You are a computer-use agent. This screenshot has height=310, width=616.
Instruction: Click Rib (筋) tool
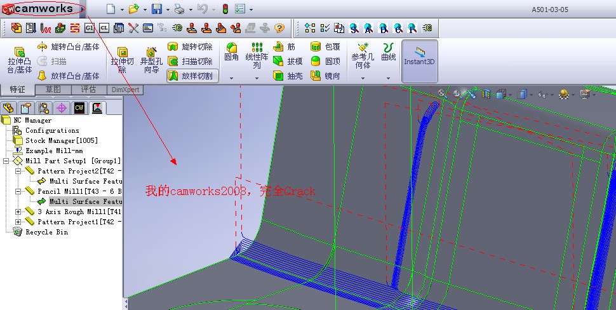point(285,47)
